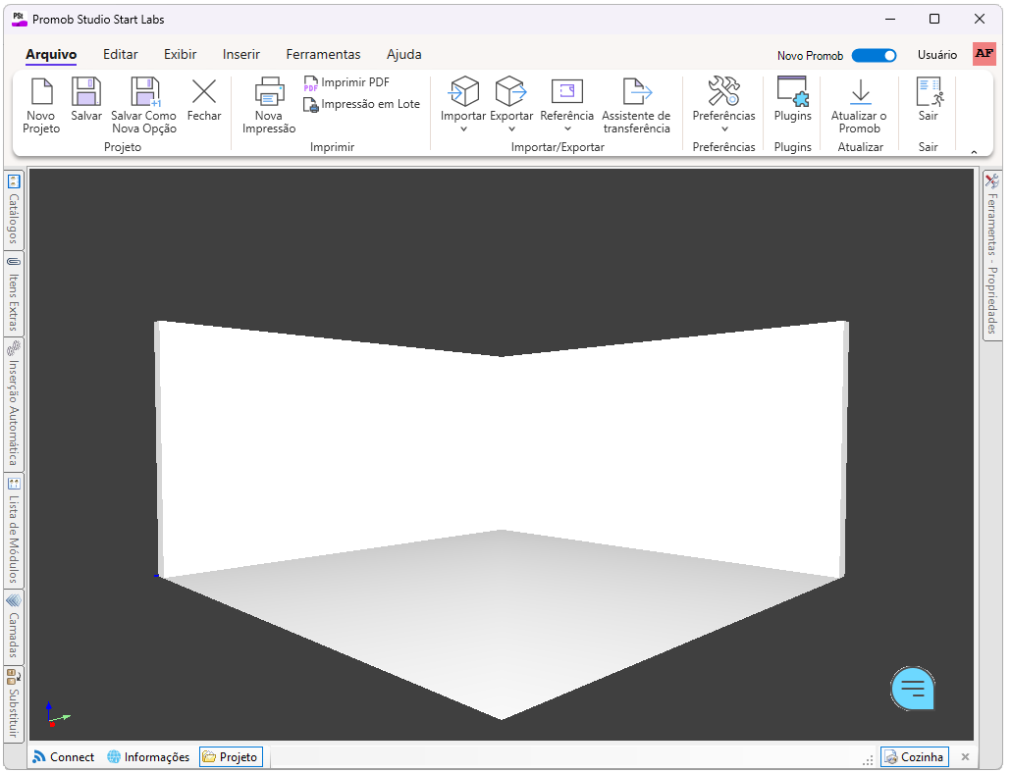Image resolution: width=1011 pixels, height=773 pixels.
Task: Open the Exibir ribbon tab
Action: point(180,55)
